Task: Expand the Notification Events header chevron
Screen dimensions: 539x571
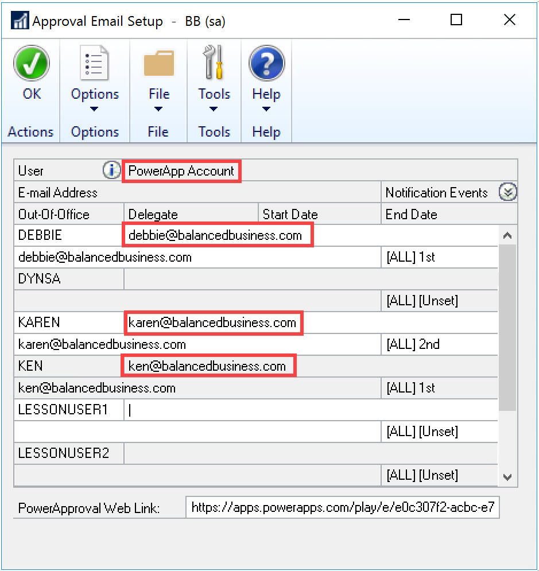Action: [507, 192]
